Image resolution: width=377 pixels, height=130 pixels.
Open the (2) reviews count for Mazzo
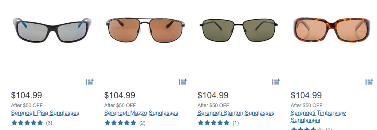tap(142, 123)
